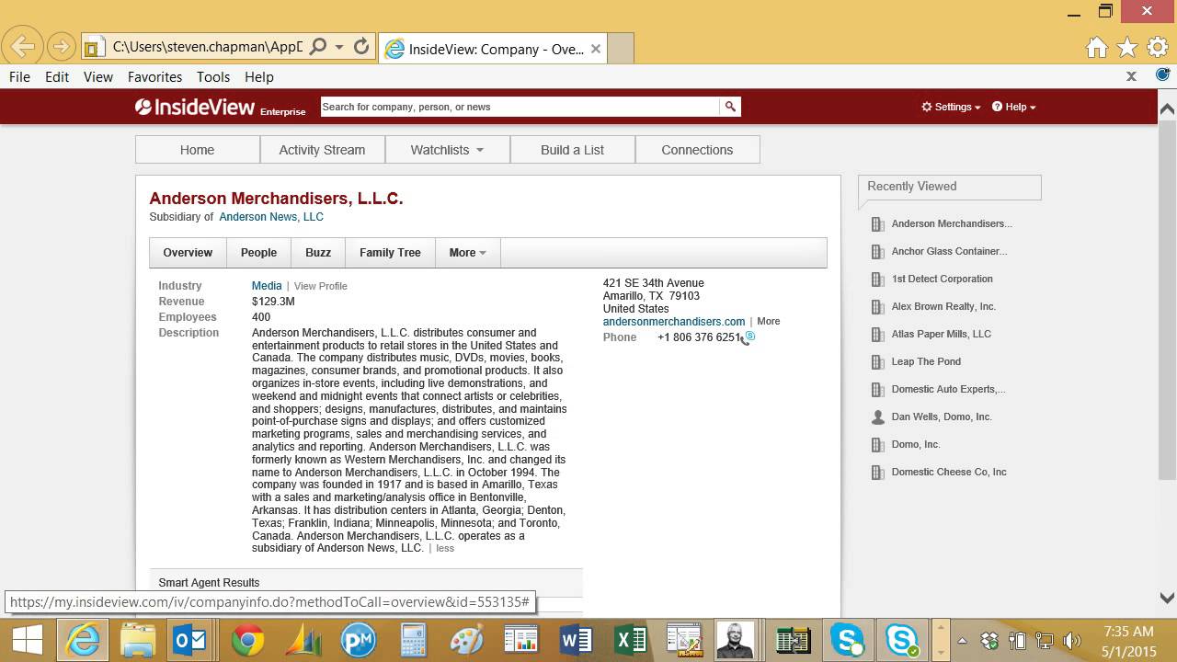Click in the company search input field

pyautogui.click(x=520, y=107)
